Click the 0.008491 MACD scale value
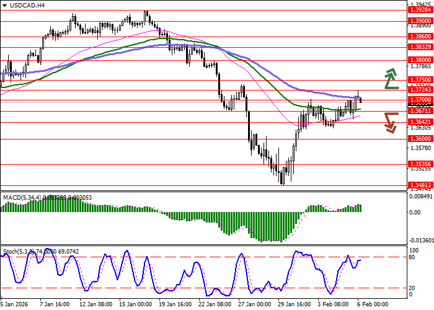This screenshot has width=434, height=310. [x=421, y=197]
